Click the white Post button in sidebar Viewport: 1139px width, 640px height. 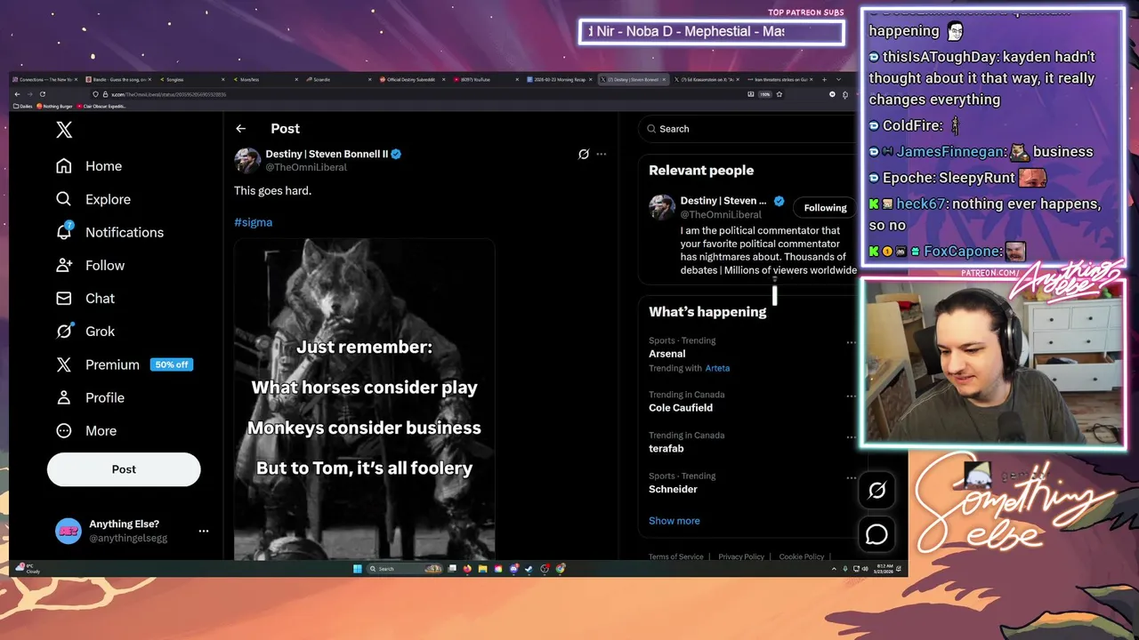(124, 469)
